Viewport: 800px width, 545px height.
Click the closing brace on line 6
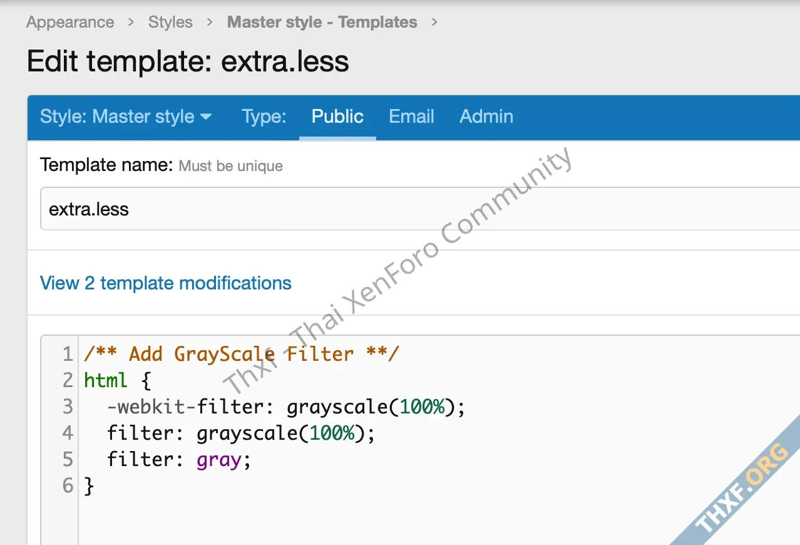coord(89,486)
